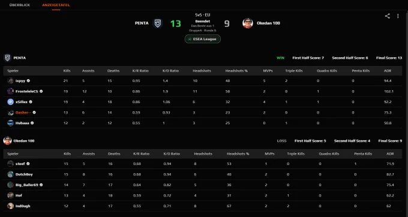Open player profile steef
Viewport: 408px width, 217px height.
point(20,164)
